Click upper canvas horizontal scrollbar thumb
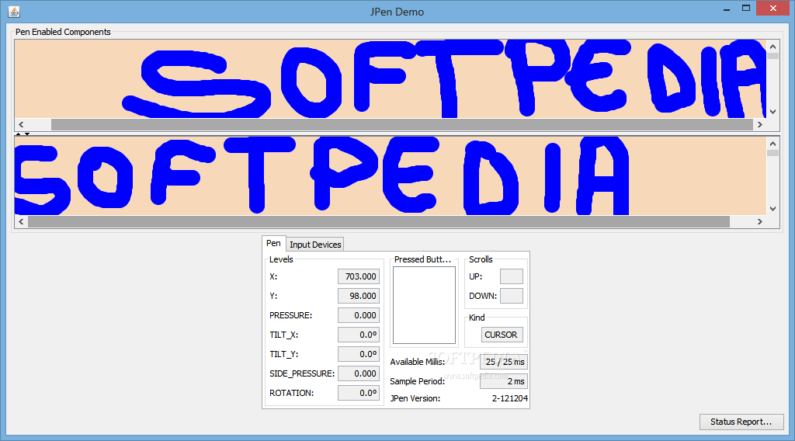The width and height of the screenshot is (795, 441). pos(401,124)
